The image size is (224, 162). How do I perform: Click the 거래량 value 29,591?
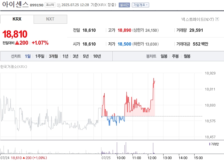coord(196,30)
